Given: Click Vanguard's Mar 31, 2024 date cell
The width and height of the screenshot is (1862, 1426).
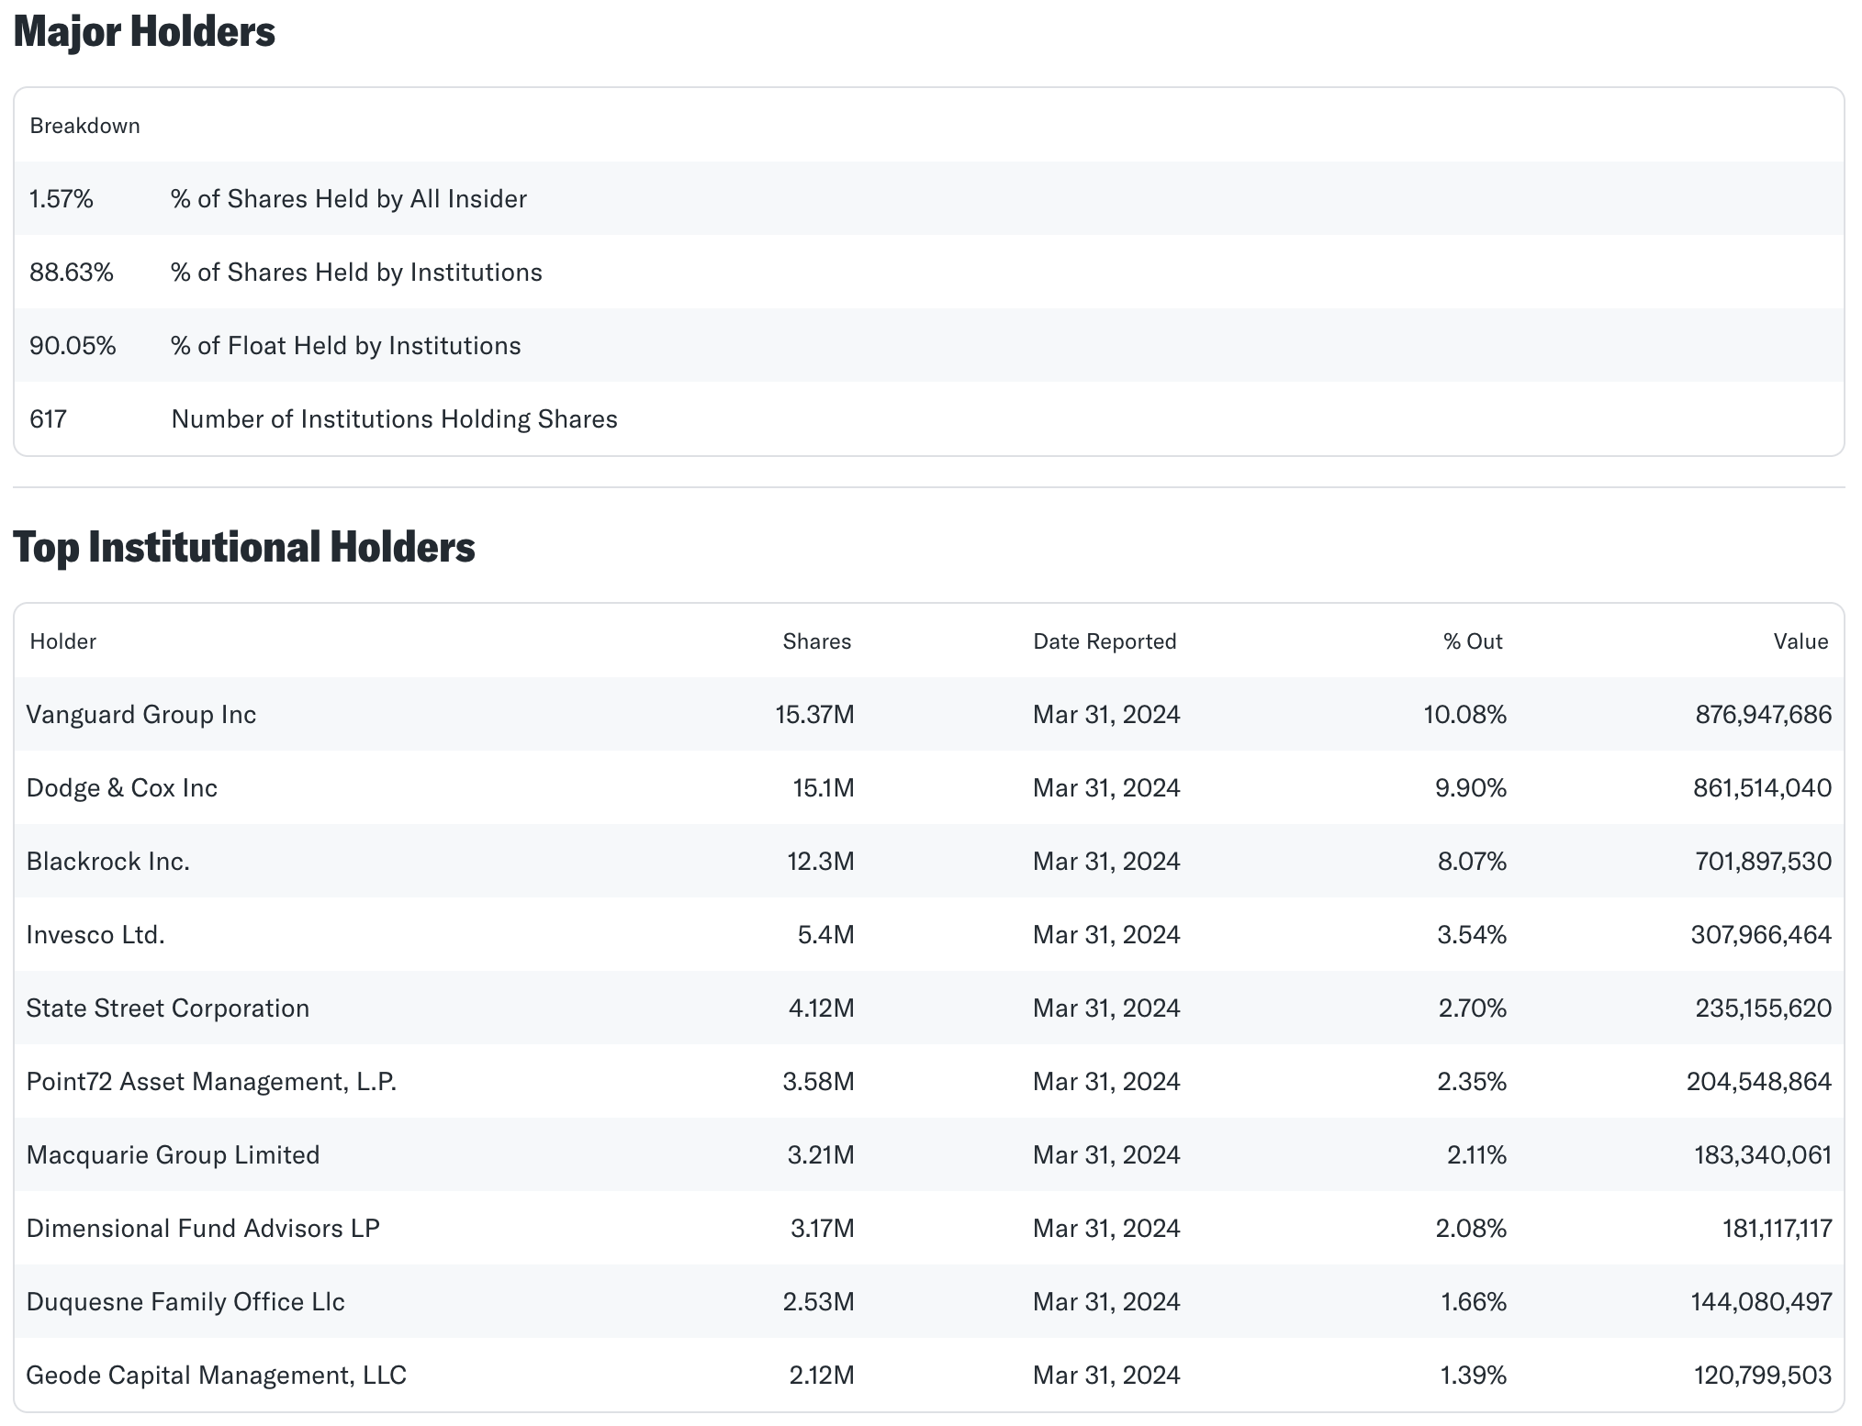Looking at the screenshot, I should (1106, 715).
